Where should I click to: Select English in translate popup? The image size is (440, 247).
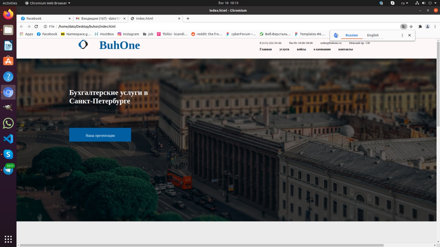coord(373,35)
